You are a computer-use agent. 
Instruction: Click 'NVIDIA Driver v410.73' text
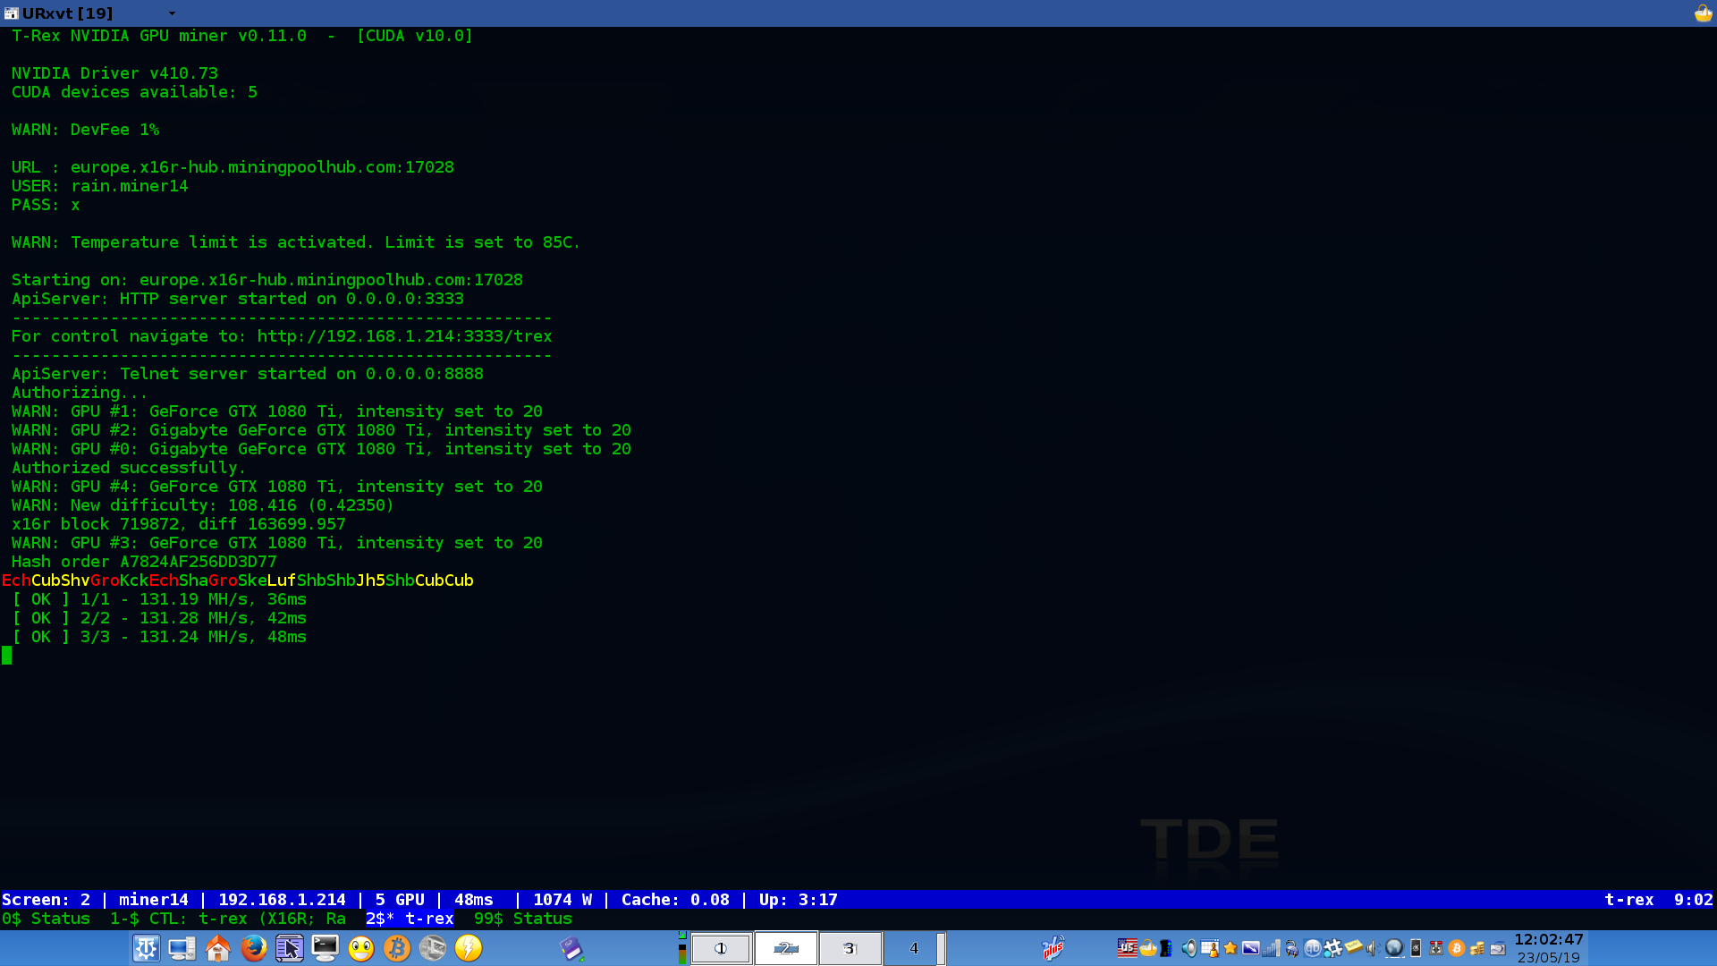[x=114, y=73]
